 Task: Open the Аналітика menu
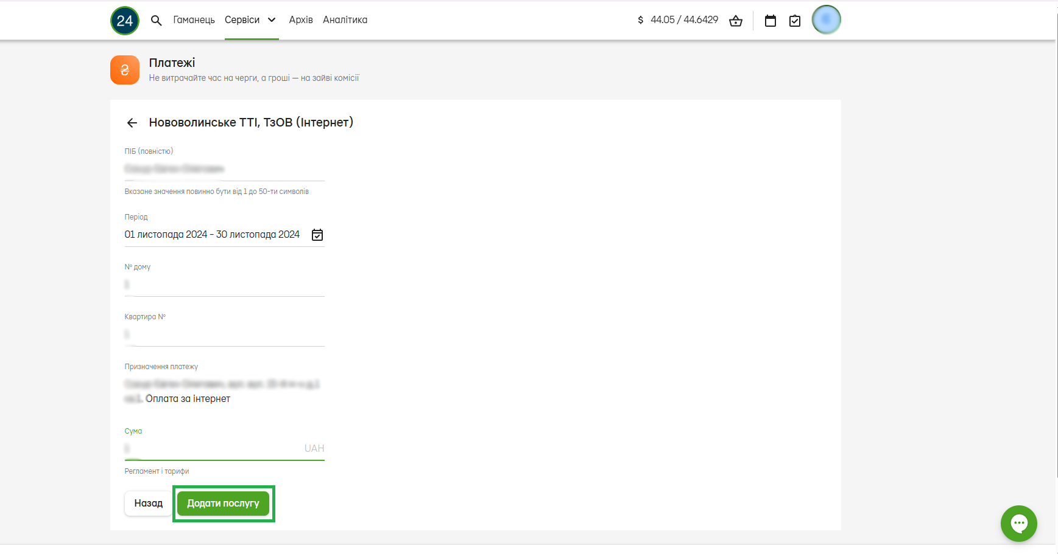click(x=345, y=20)
